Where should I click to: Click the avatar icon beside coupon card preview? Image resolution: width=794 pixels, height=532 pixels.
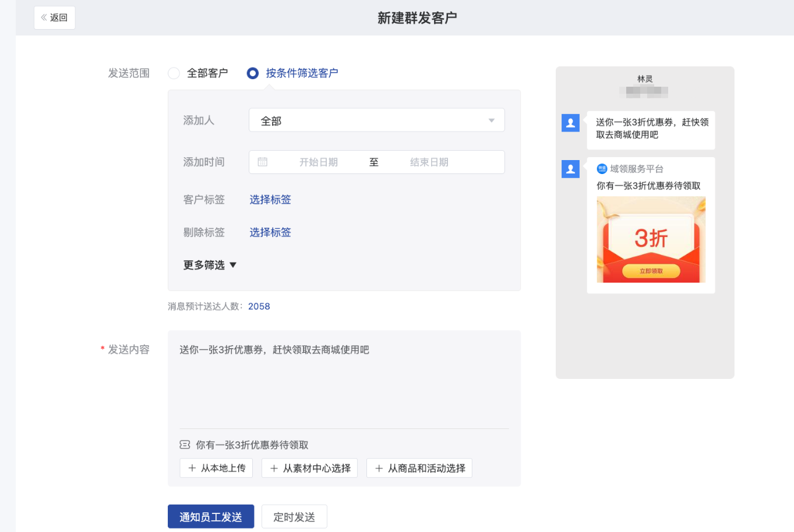pos(570,169)
